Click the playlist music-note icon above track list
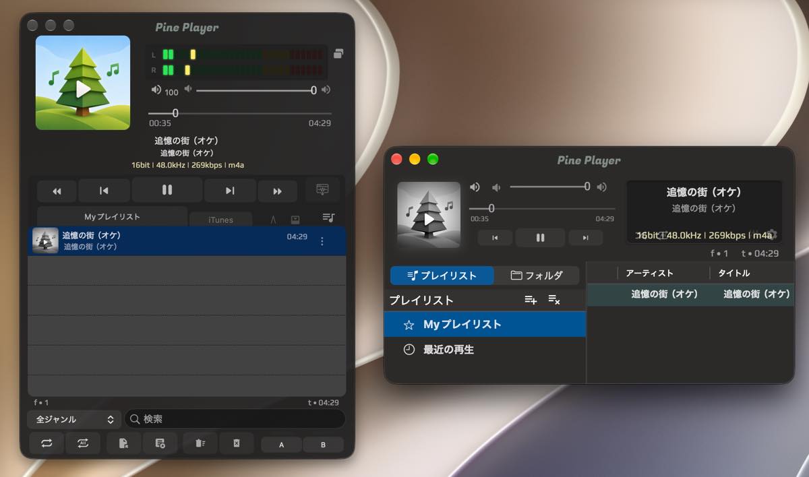Image resolution: width=809 pixels, height=477 pixels. (x=328, y=218)
